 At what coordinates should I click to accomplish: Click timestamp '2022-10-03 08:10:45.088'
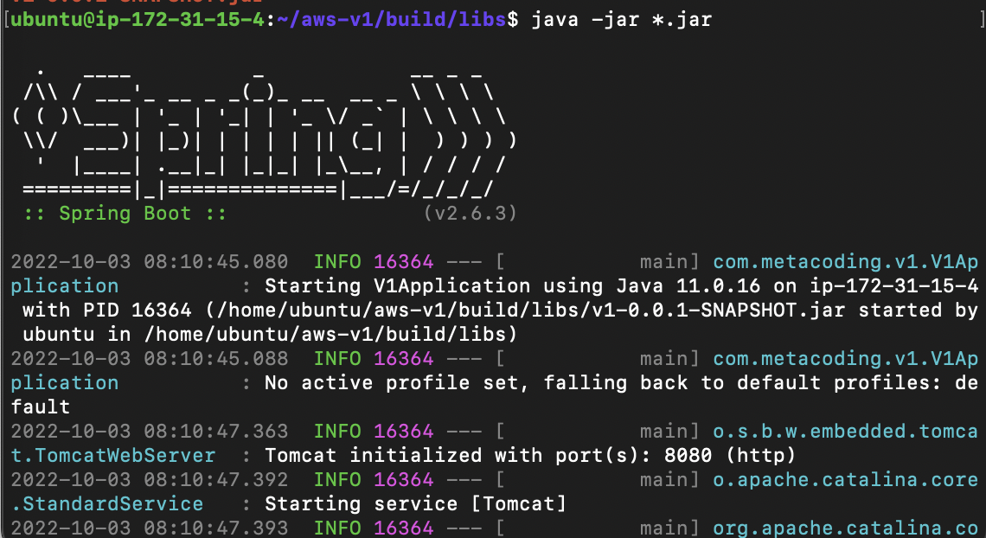tap(150, 358)
